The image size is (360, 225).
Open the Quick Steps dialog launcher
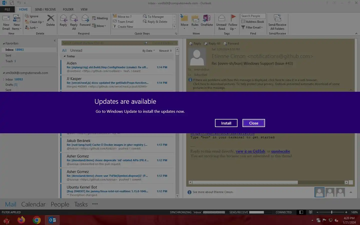(176, 33)
